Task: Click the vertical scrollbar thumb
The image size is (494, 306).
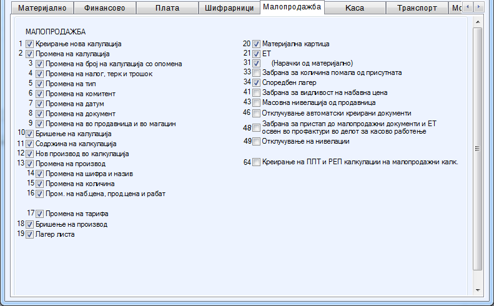Action: [x=478, y=149]
